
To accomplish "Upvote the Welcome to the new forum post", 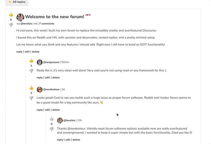I will [11, 14].
